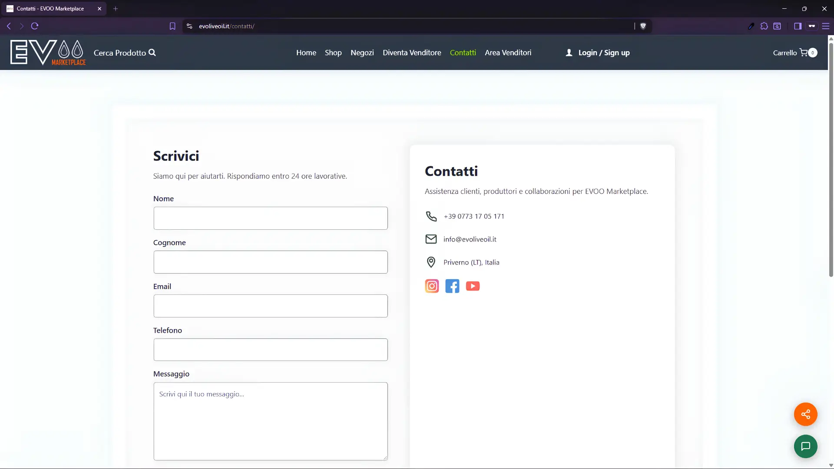Click the scrollbar down arrow
The width and height of the screenshot is (834, 469).
pyautogui.click(x=831, y=465)
